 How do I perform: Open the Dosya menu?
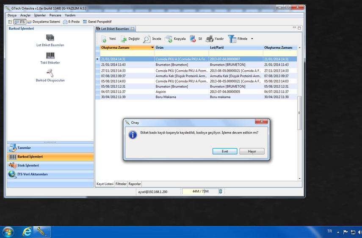coord(12,15)
